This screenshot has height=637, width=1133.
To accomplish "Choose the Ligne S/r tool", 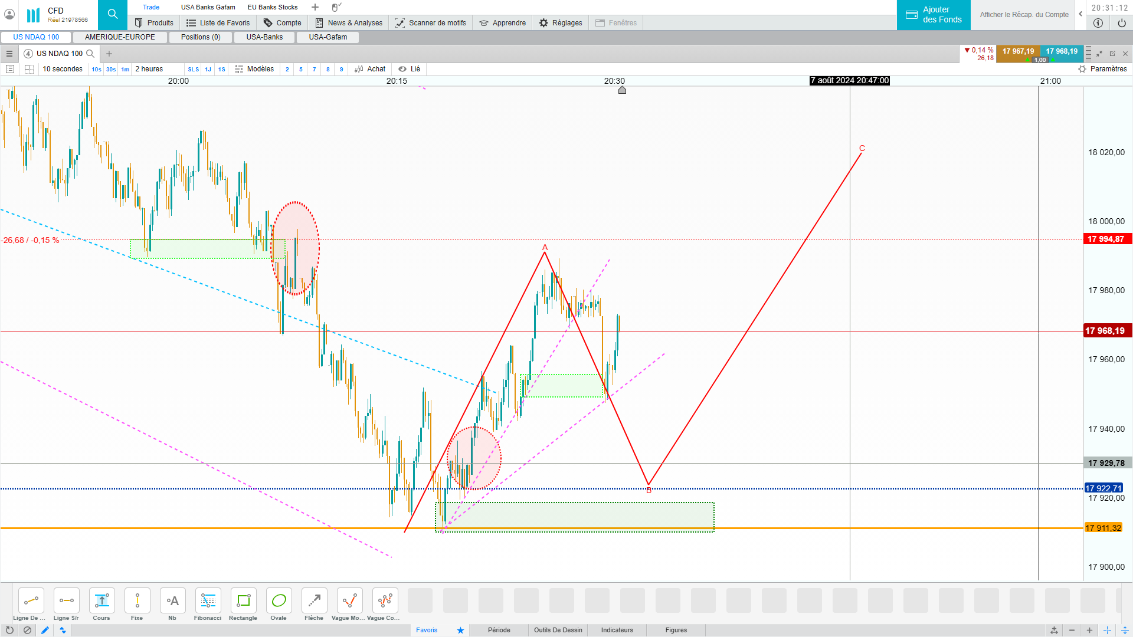I will (66, 601).
